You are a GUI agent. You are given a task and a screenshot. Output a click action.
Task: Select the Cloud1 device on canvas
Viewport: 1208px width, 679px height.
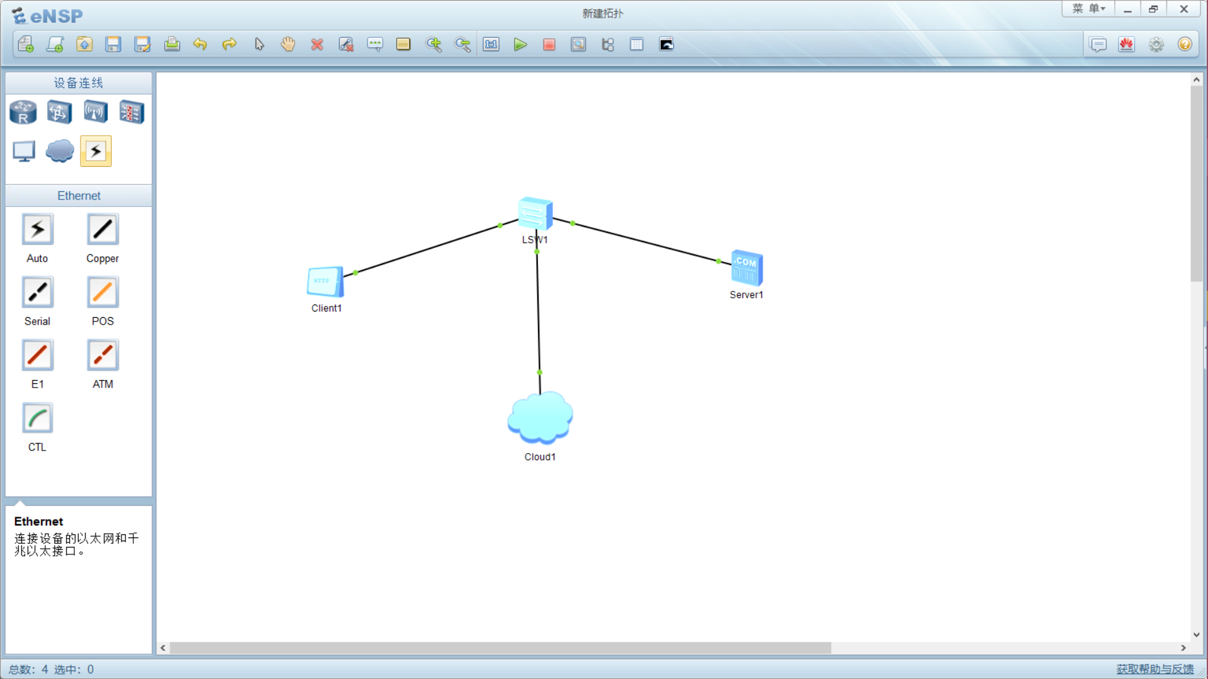pos(540,418)
